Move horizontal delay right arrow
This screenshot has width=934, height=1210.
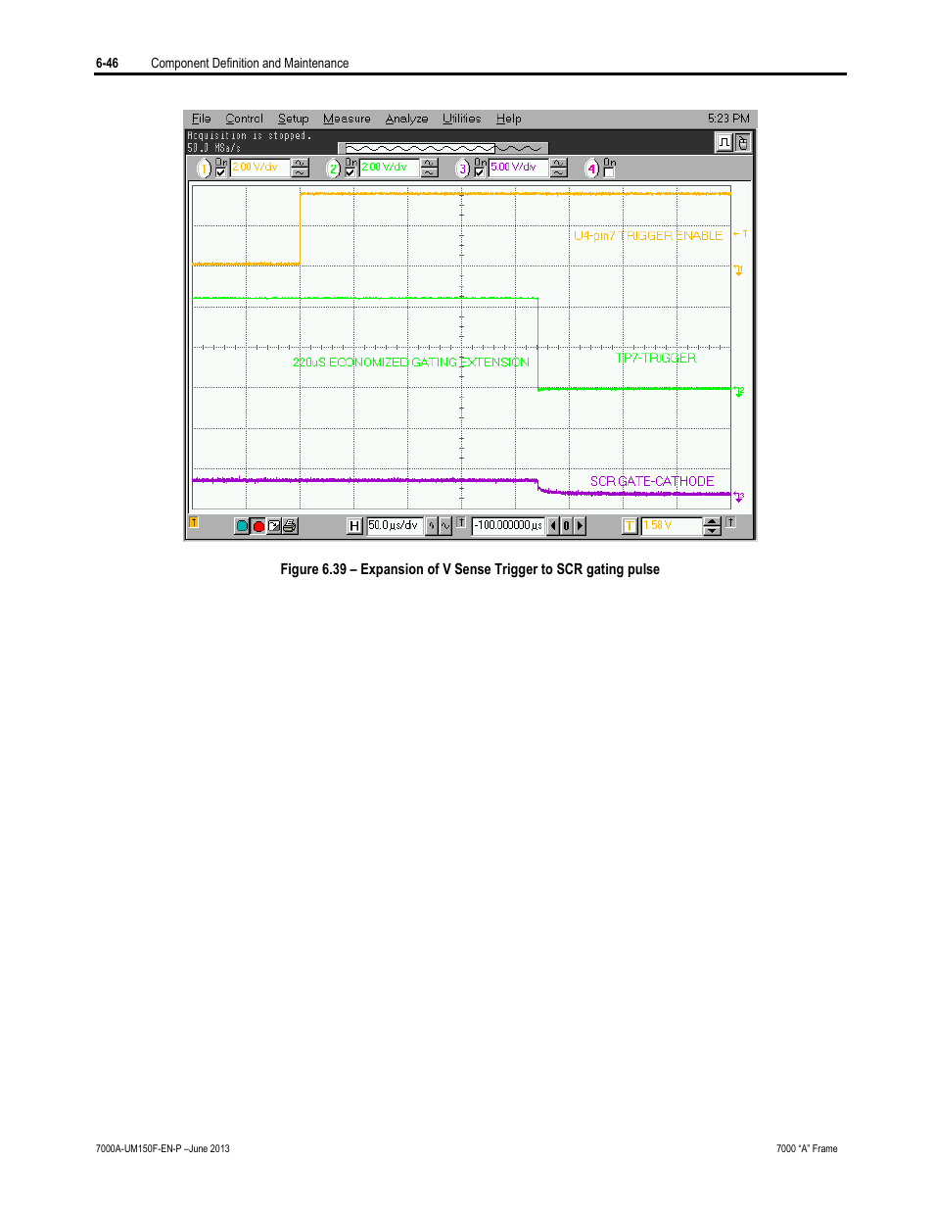[x=580, y=526]
